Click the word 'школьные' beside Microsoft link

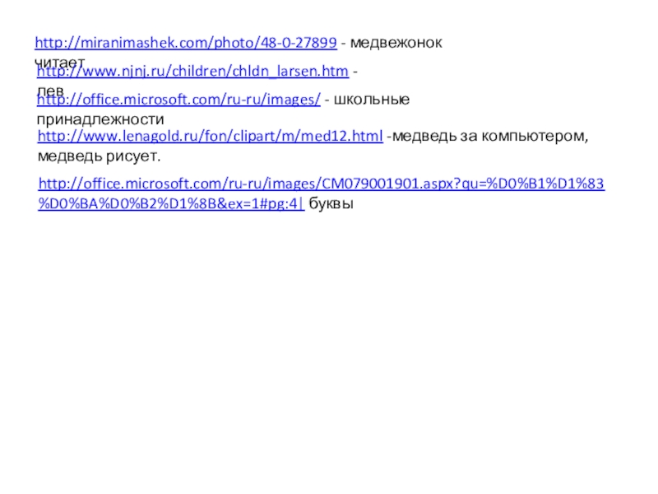[x=372, y=100]
